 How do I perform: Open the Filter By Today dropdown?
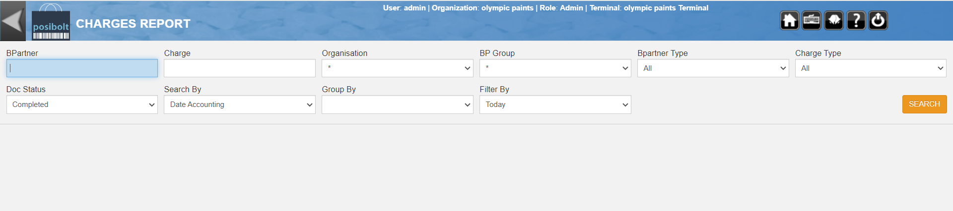[x=555, y=105]
